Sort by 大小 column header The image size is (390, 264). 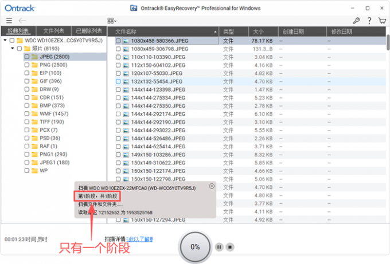263,31
